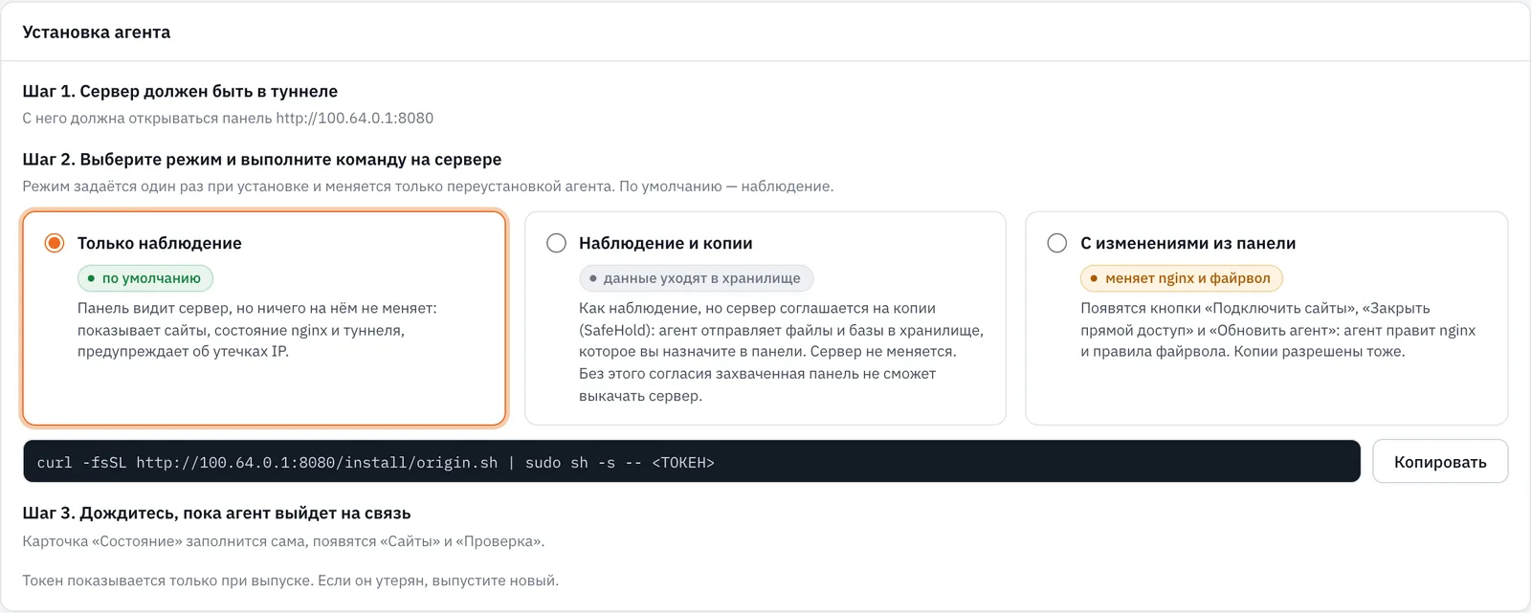Click the «по умолчанию» green badge

point(145,278)
